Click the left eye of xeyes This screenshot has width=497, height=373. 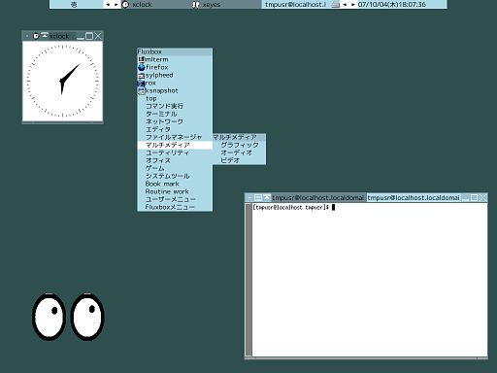[x=49, y=317]
